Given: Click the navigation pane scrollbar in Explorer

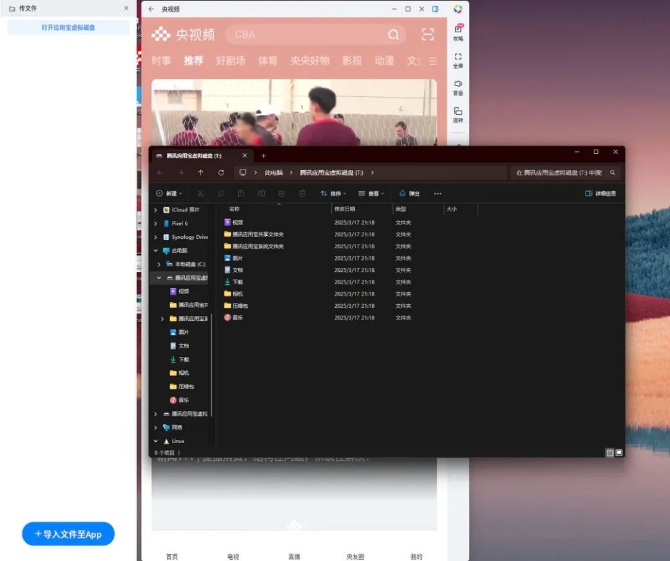Looking at the screenshot, I should point(212,364).
